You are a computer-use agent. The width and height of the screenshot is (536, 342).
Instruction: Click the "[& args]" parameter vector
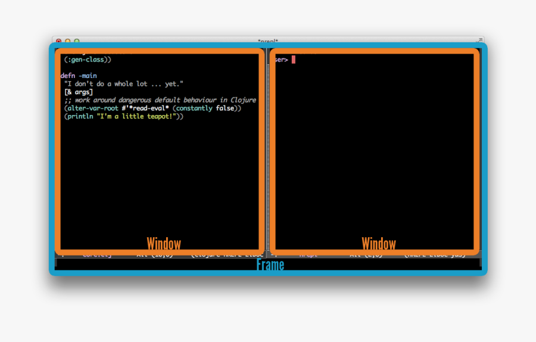79,92
